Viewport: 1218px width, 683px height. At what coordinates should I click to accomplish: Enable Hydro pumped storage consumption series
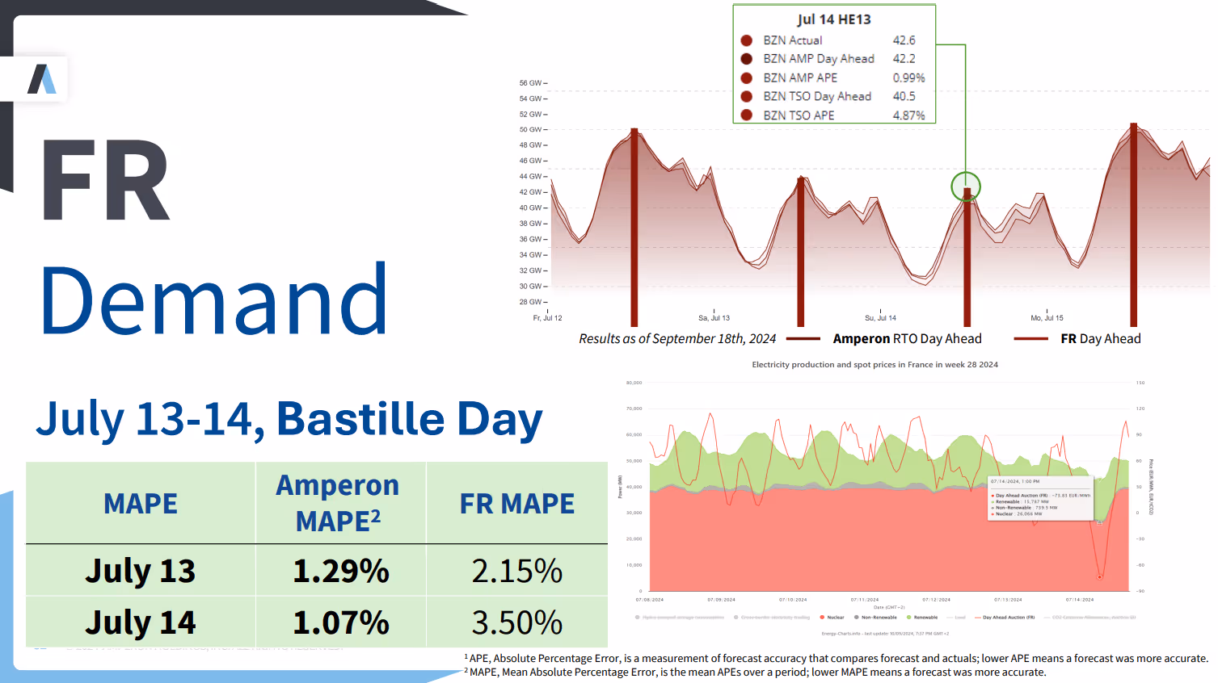pyautogui.click(x=681, y=618)
